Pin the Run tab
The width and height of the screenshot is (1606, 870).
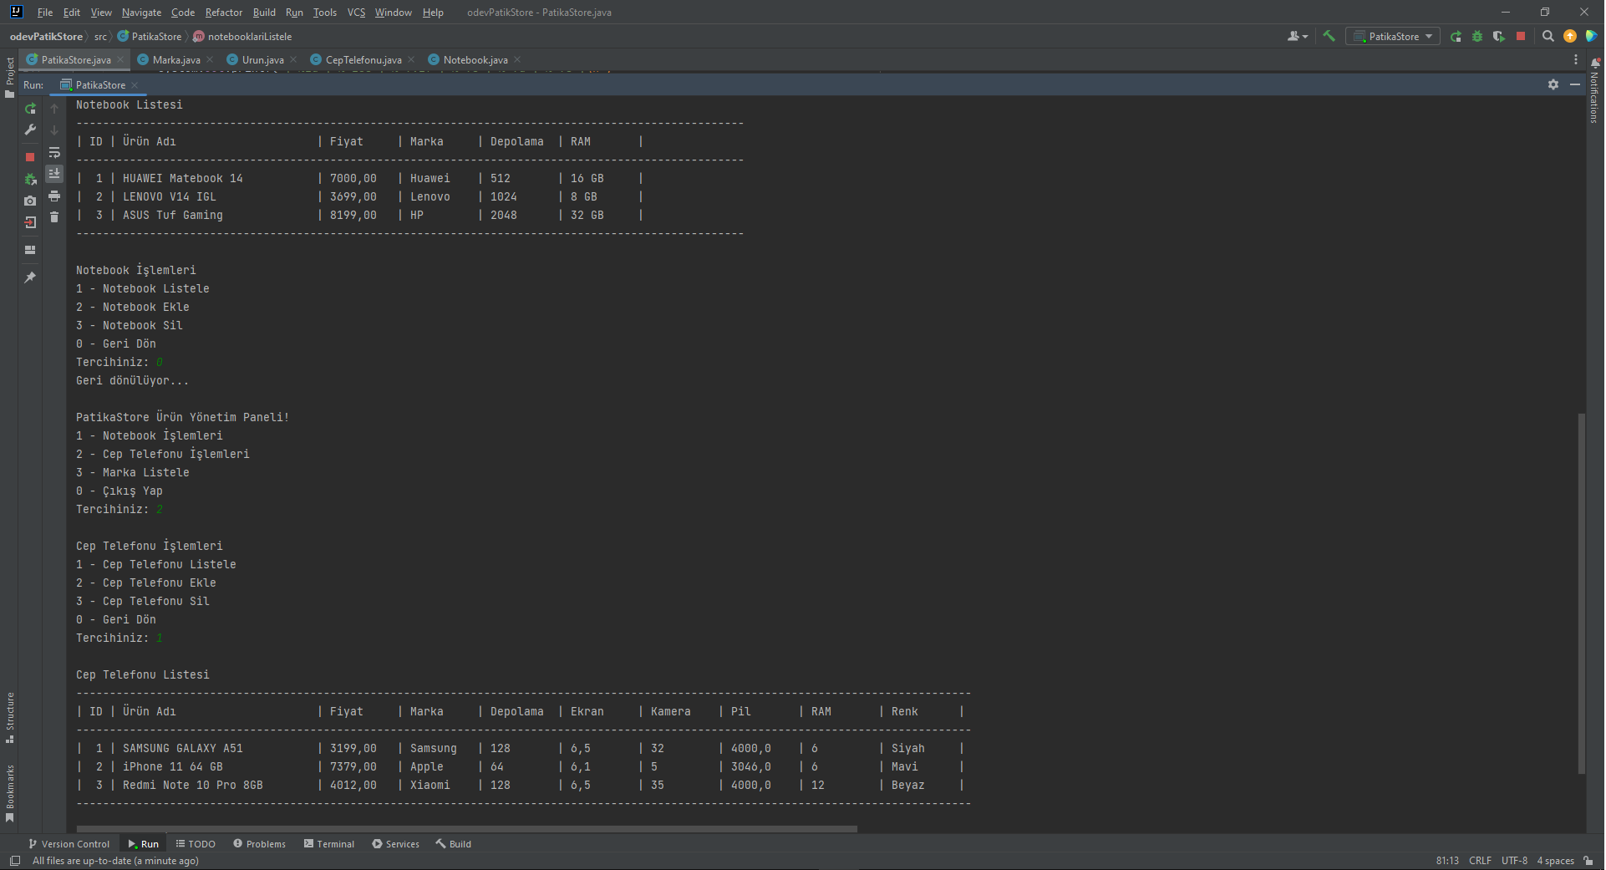(30, 277)
